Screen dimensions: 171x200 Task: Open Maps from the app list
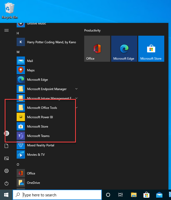click(47, 70)
